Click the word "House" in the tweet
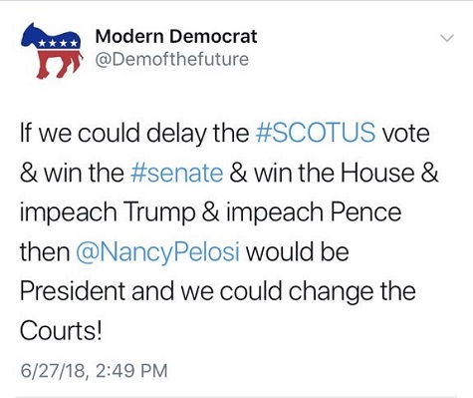Viewport: 473px width, 398px height. pos(378,173)
